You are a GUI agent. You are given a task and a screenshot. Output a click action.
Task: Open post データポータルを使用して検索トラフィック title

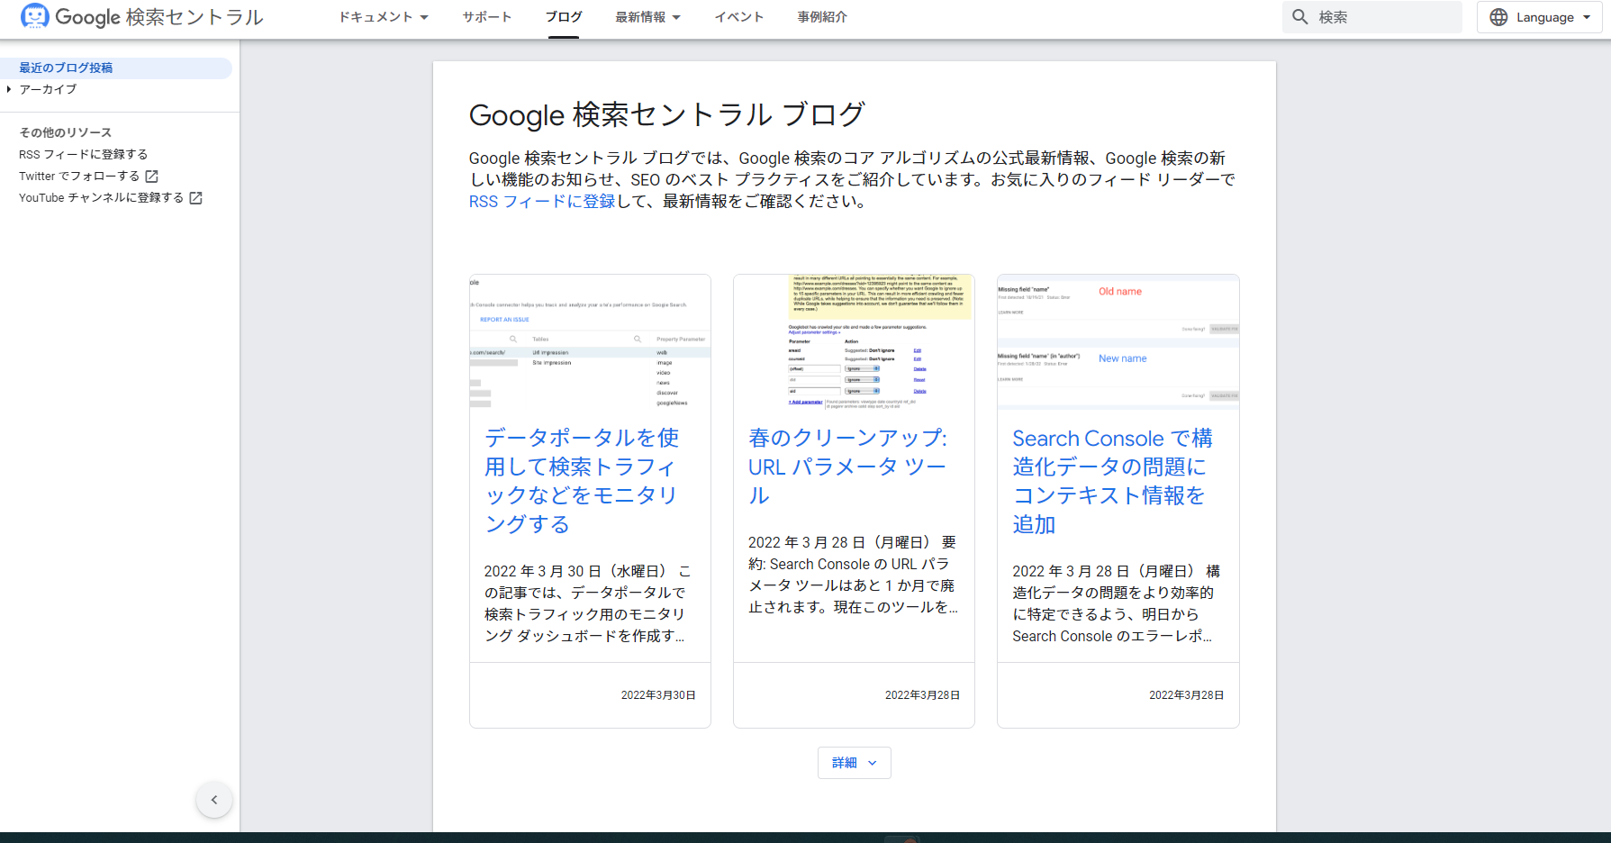pyautogui.click(x=582, y=481)
